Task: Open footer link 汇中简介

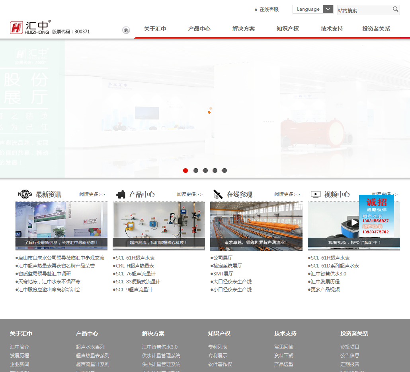Action: (20, 347)
